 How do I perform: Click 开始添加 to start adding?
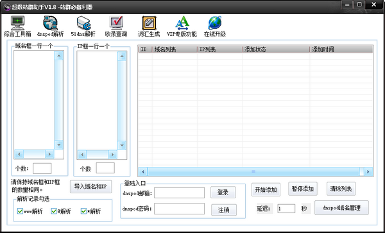click(x=266, y=189)
